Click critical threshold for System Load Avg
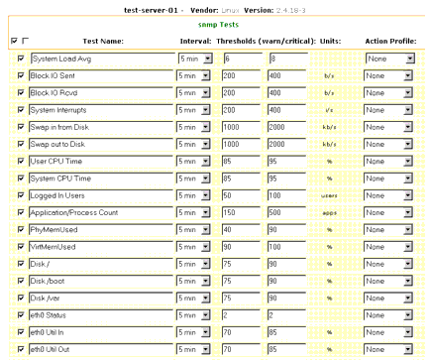The image size is (431, 360). click(x=288, y=59)
